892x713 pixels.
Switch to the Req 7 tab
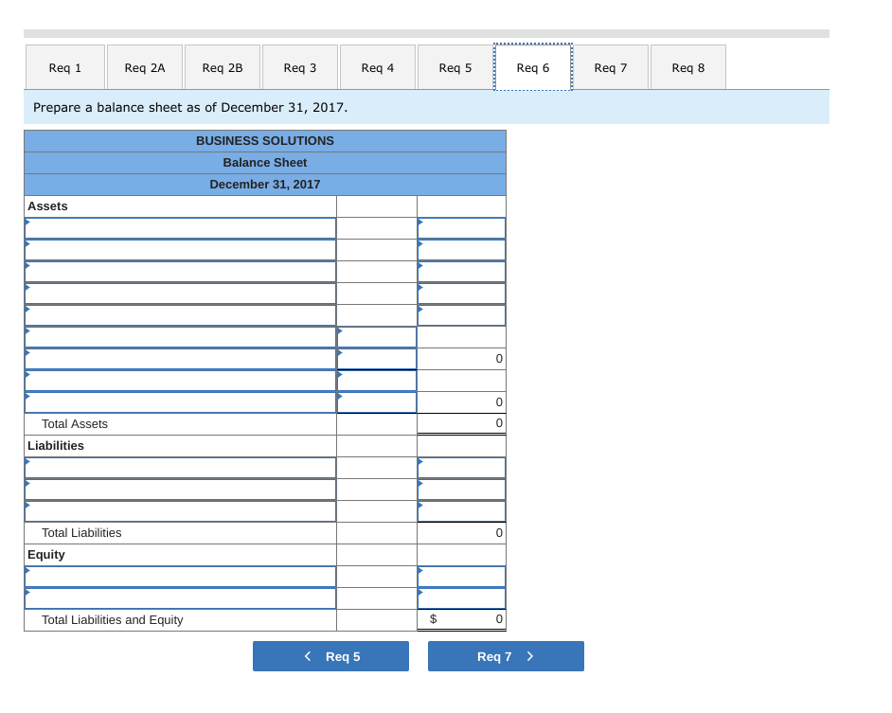click(611, 66)
